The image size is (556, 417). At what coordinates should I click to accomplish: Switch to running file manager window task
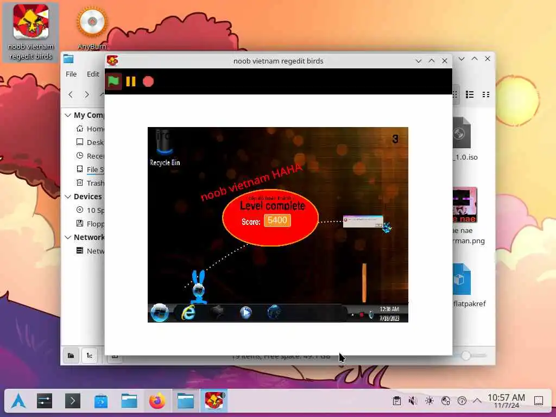(186, 401)
